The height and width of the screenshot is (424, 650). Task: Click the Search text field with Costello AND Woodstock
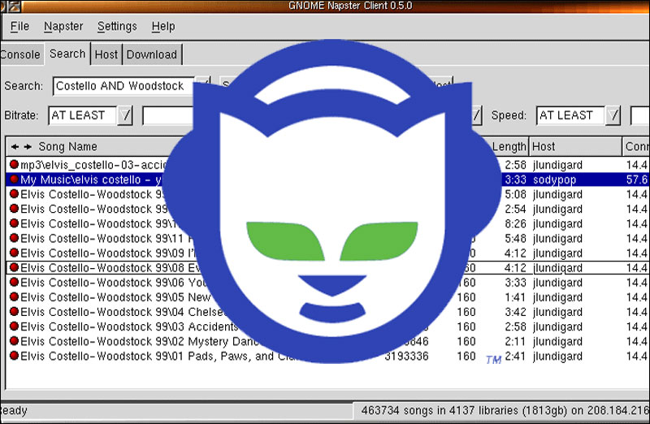[x=123, y=86]
